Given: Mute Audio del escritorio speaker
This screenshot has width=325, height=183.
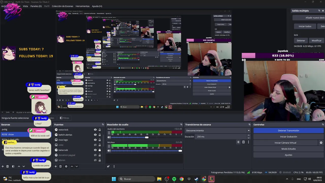Looking at the screenshot, I should coord(109,138).
